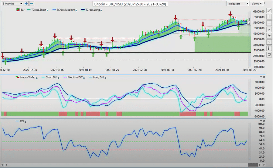Select the vertical line drawing tool
This screenshot has height=168, width=273.
(269, 17)
